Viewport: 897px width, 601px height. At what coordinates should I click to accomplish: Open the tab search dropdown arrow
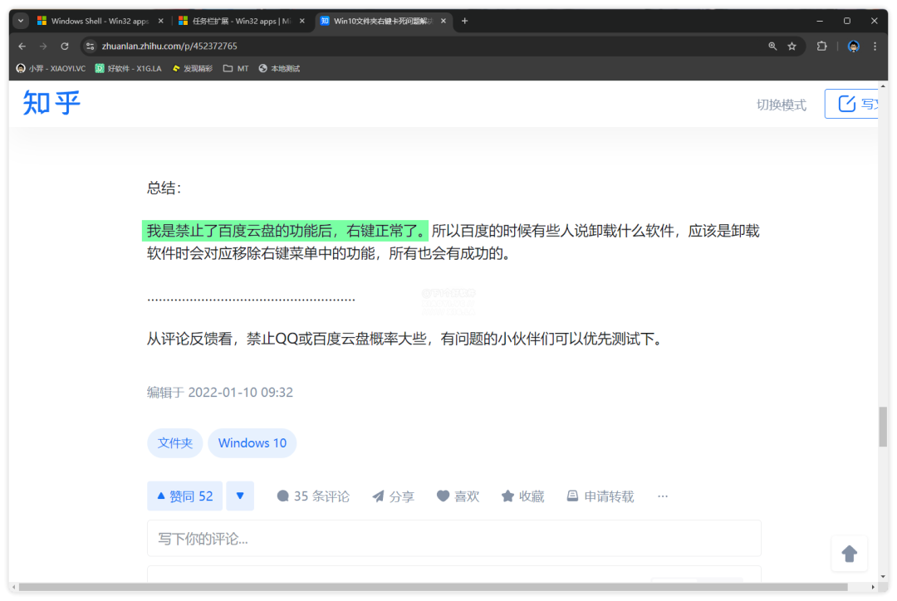coord(21,21)
